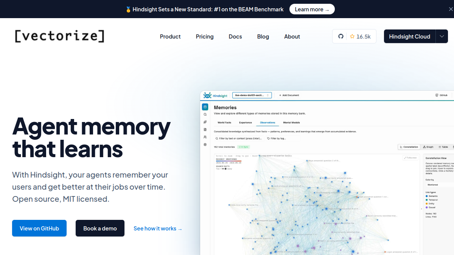This screenshot has height=255, width=454.
Task: Switch to Constellation view
Action: [409, 147]
